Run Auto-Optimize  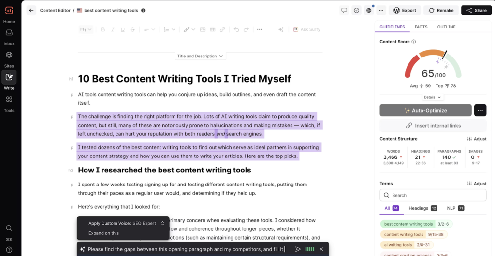pos(425,110)
